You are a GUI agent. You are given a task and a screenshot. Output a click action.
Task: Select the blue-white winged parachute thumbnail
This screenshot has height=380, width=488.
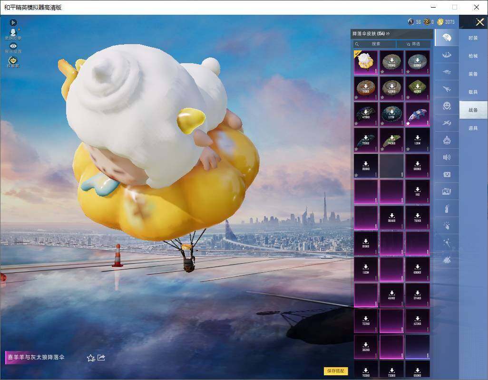pyautogui.click(x=417, y=114)
